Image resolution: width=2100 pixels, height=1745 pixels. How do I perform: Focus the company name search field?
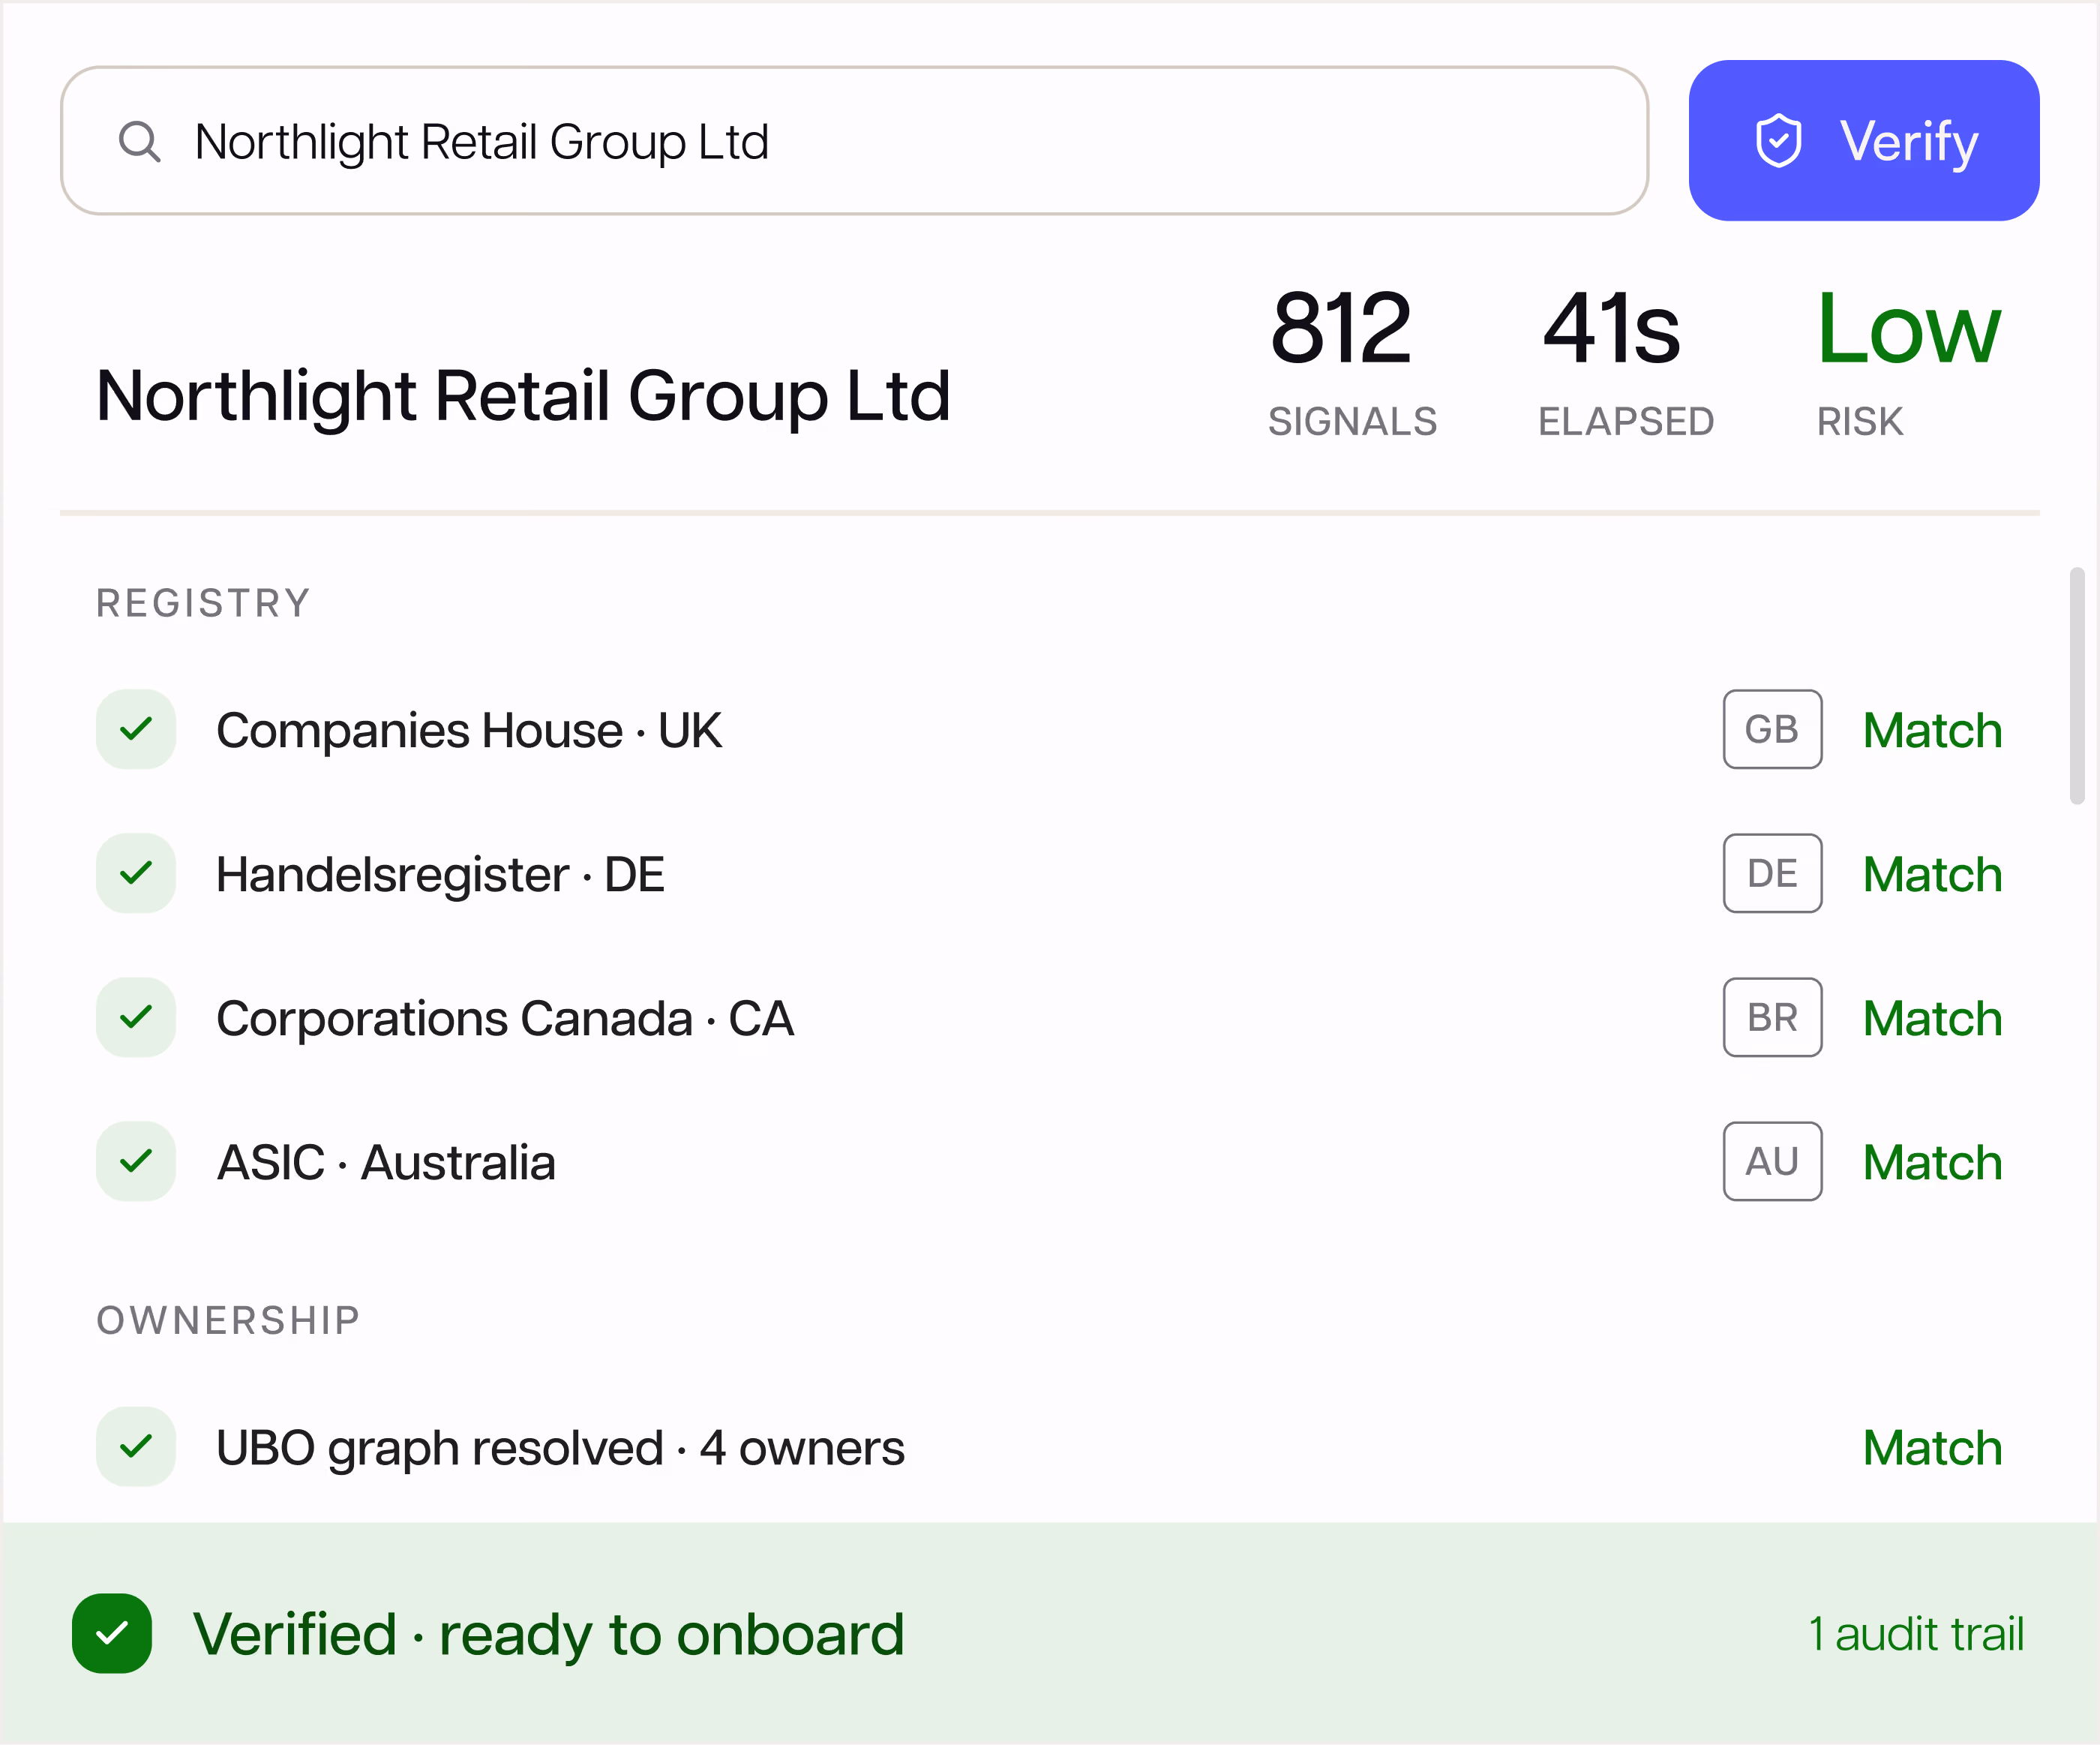[x=854, y=141]
